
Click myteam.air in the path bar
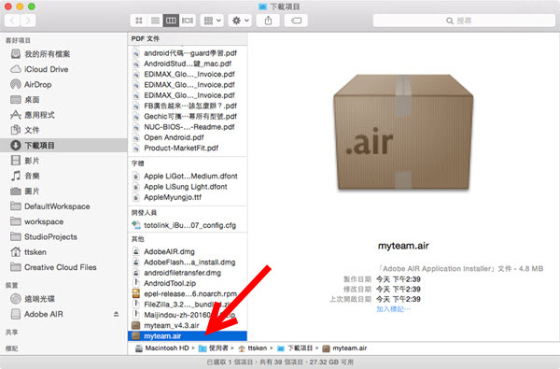point(344,348)
